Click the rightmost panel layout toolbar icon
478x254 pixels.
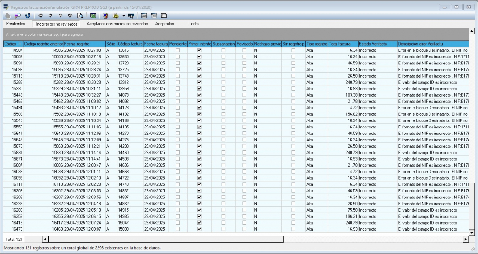(164, 15)
